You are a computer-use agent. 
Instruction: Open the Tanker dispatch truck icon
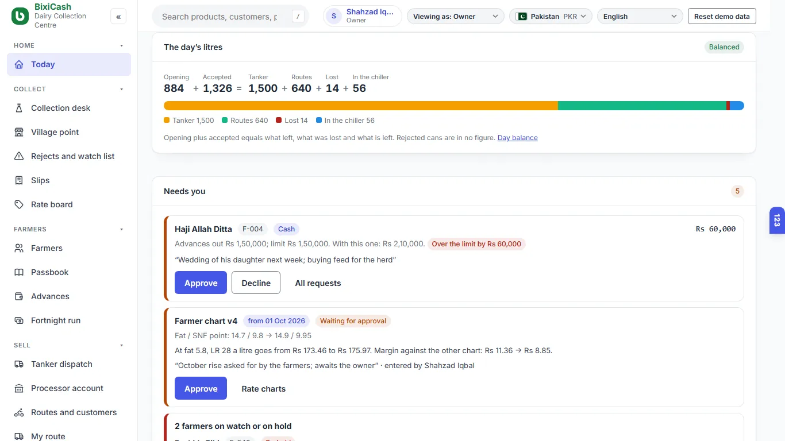coord(19,364)
